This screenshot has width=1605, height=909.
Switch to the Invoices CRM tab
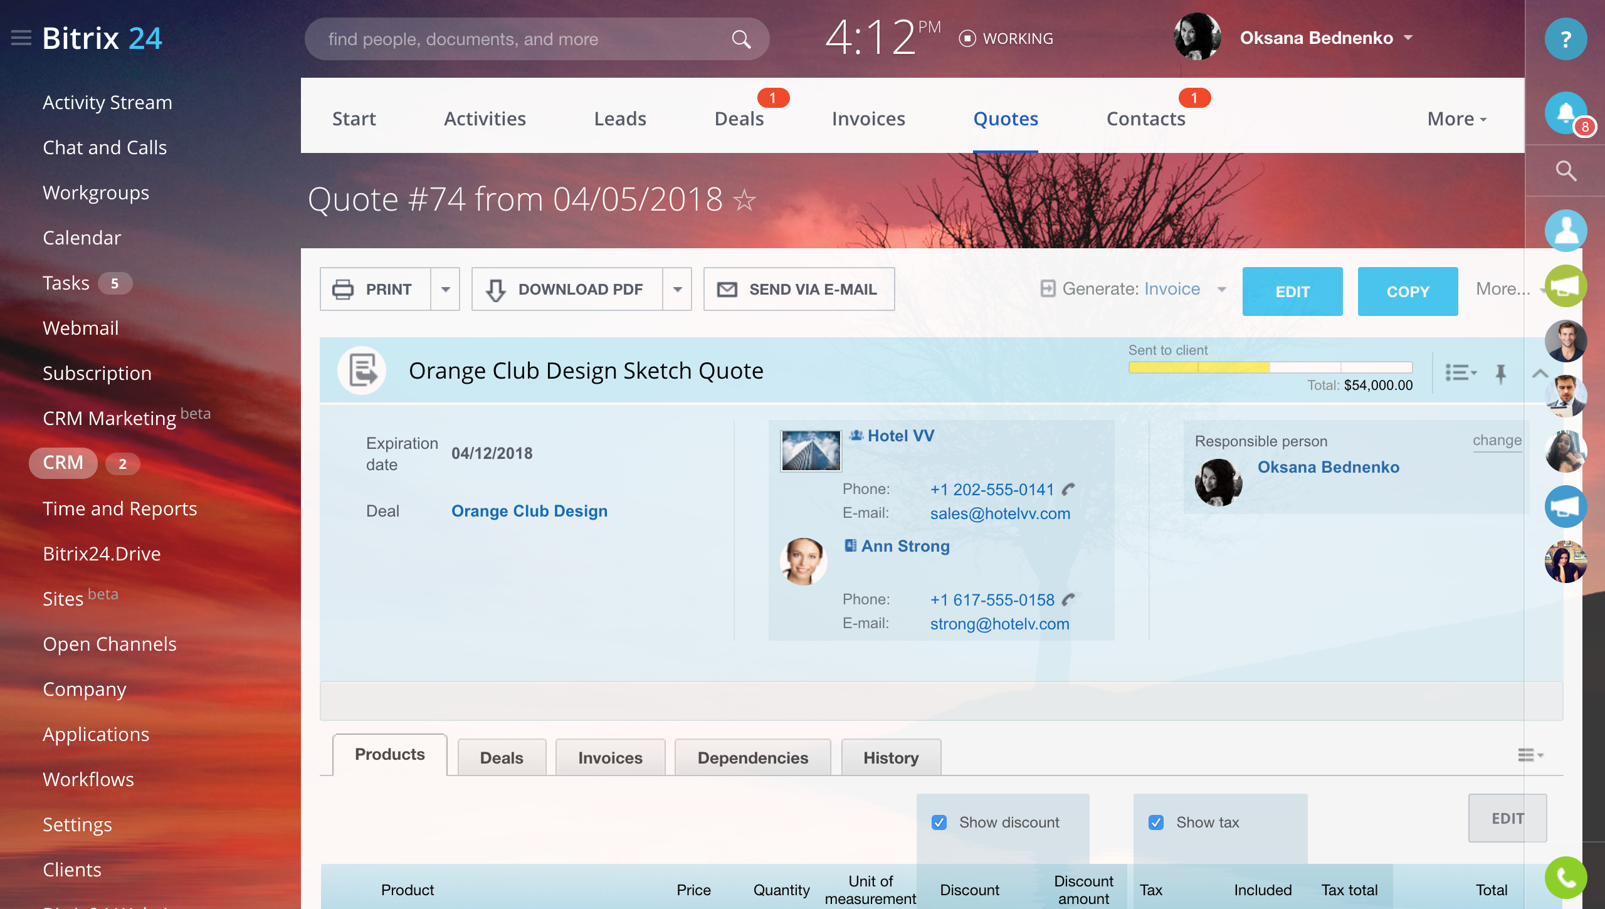pos(868,119)
